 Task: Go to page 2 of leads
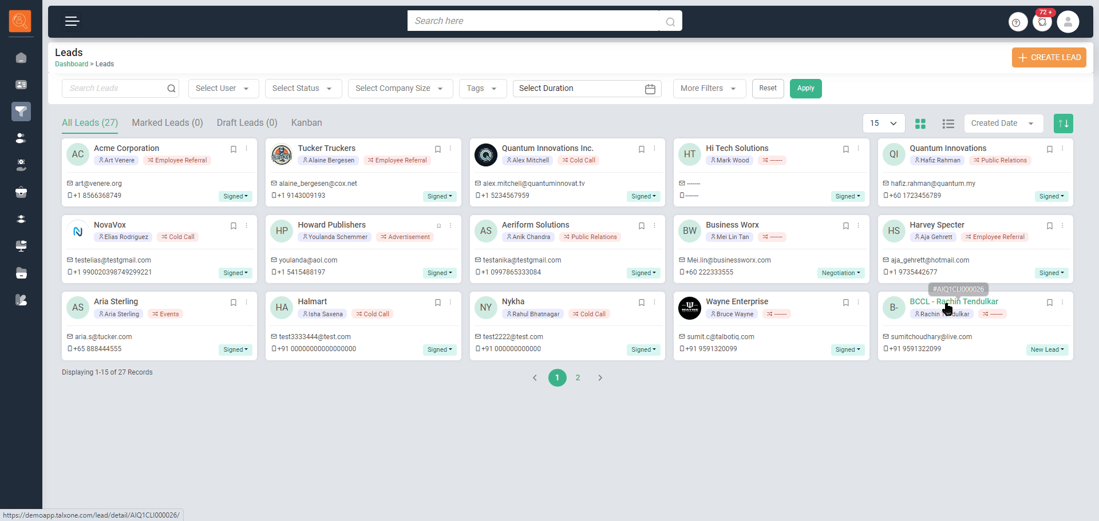[x=578, y=377]
